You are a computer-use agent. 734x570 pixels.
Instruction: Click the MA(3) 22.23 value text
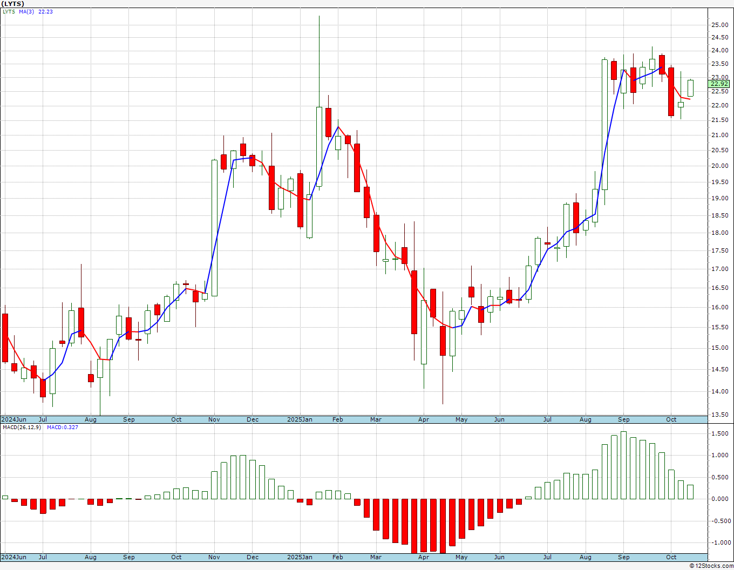pos(45,11)
